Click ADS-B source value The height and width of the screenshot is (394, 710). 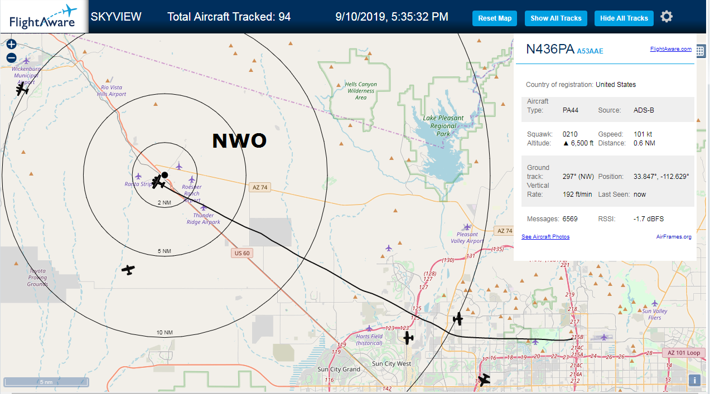tap(644, 110)
